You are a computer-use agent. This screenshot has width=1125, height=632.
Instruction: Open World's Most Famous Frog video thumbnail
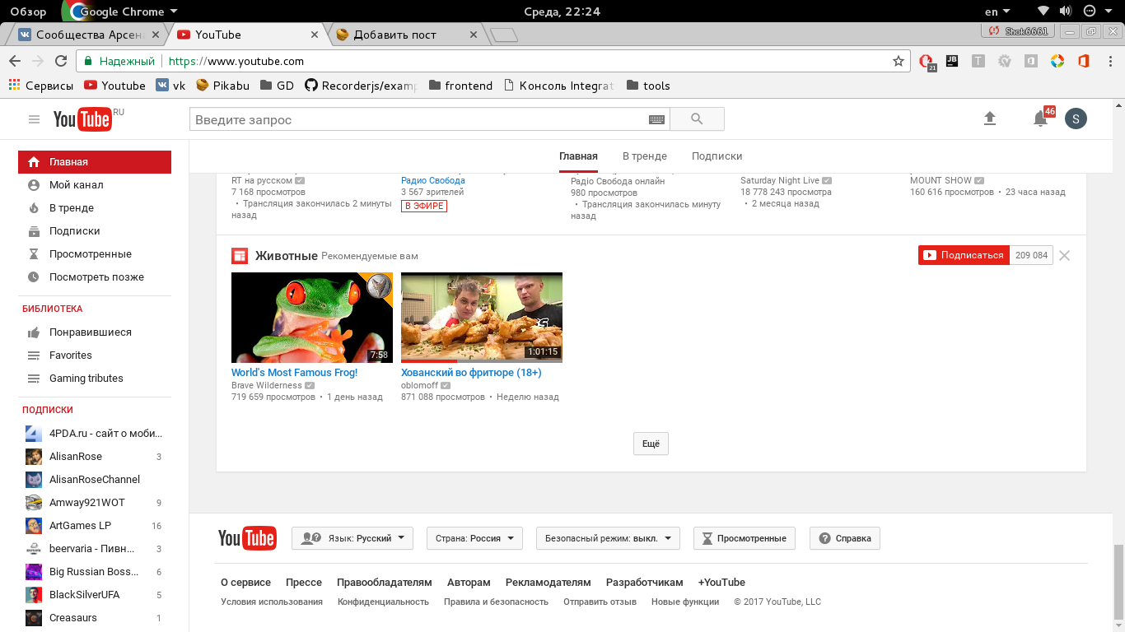(x=312, y=318)
